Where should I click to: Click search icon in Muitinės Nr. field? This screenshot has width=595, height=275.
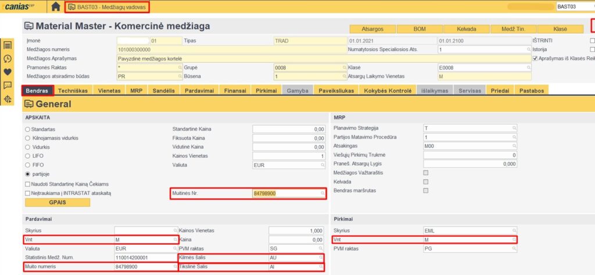pos(322,194)
